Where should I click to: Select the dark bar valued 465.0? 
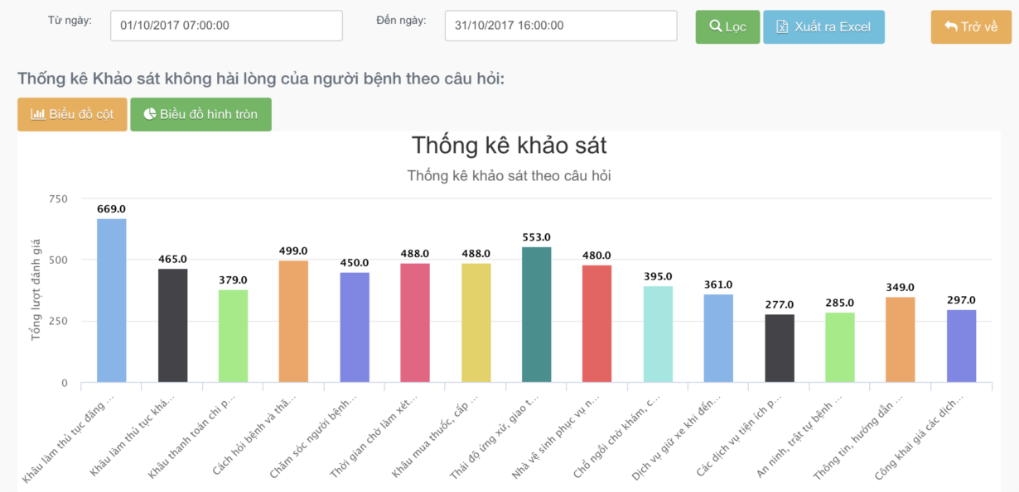coord(172,326)
